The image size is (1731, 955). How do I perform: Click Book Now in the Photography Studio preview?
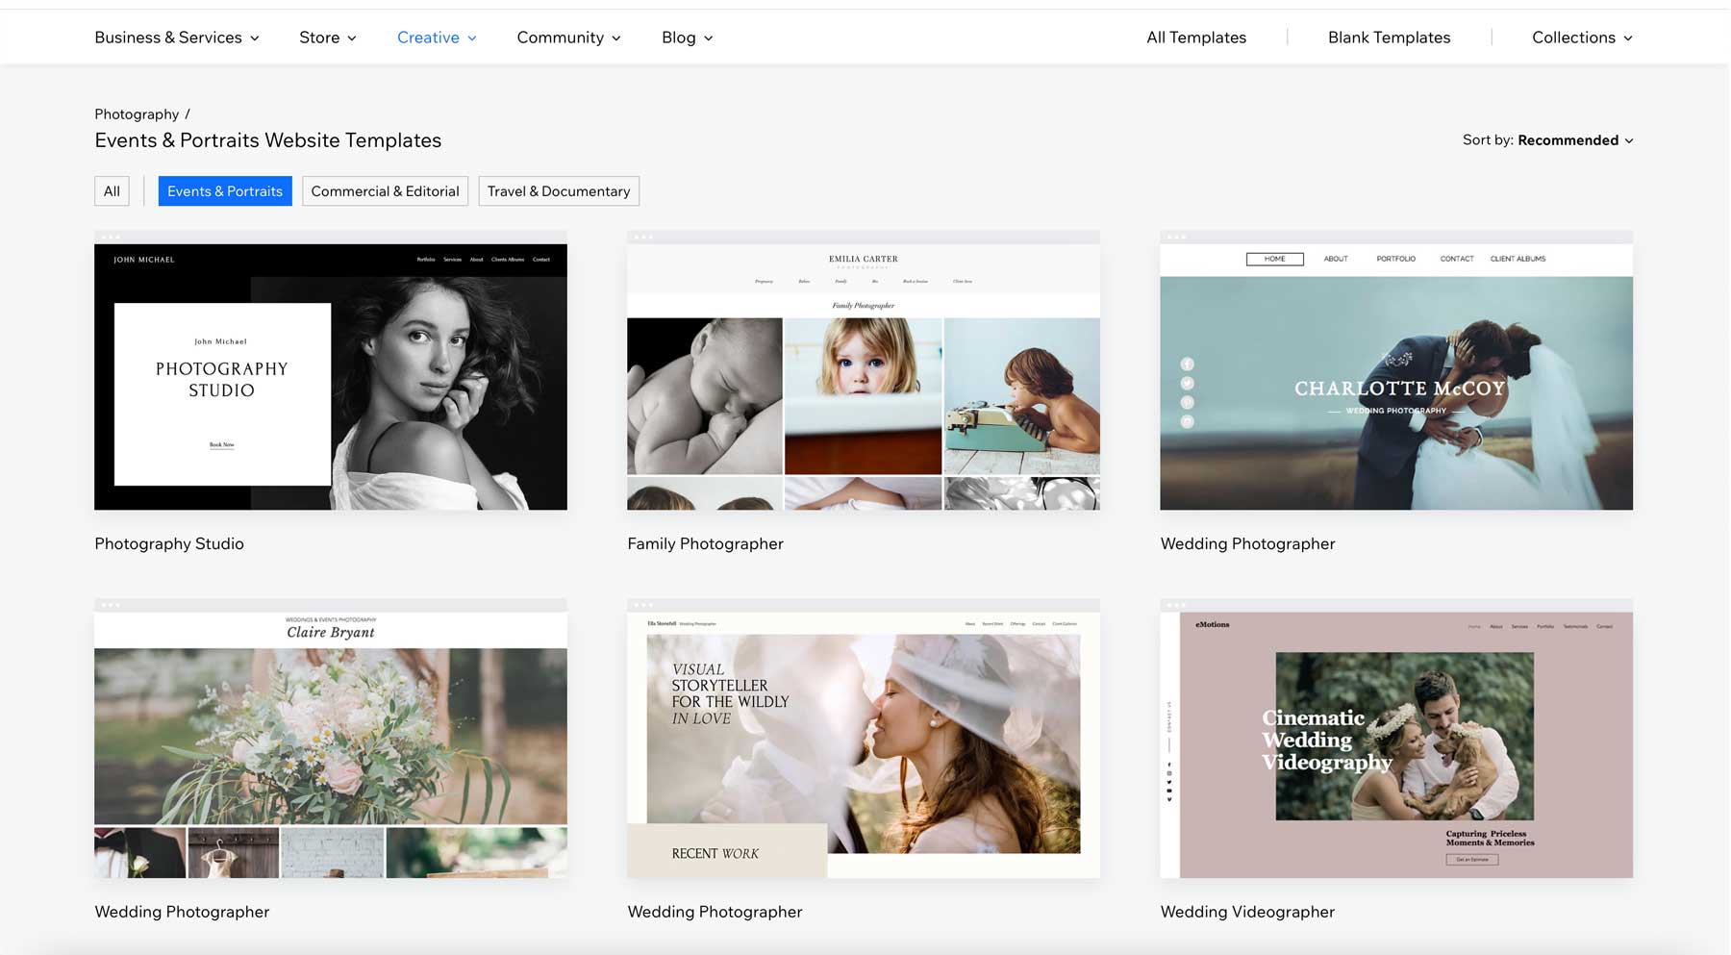click(221, 444)
